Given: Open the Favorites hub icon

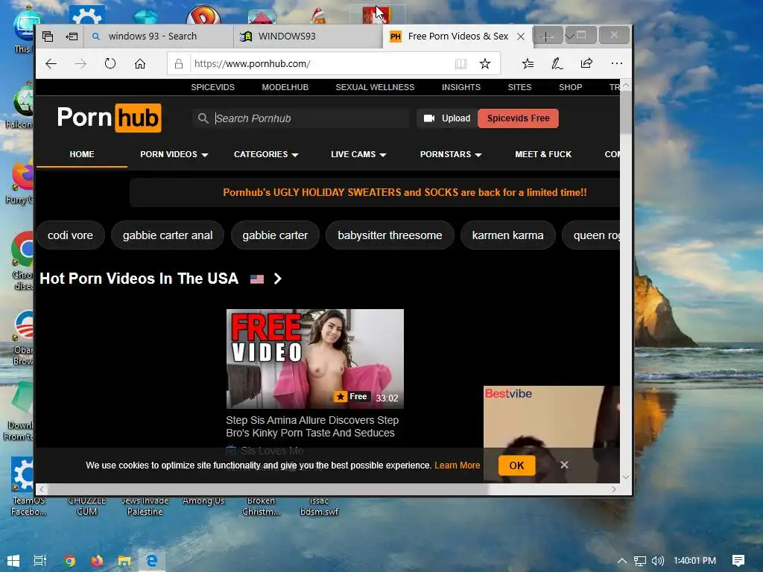Looking at the screenshot, I should 528,64.
